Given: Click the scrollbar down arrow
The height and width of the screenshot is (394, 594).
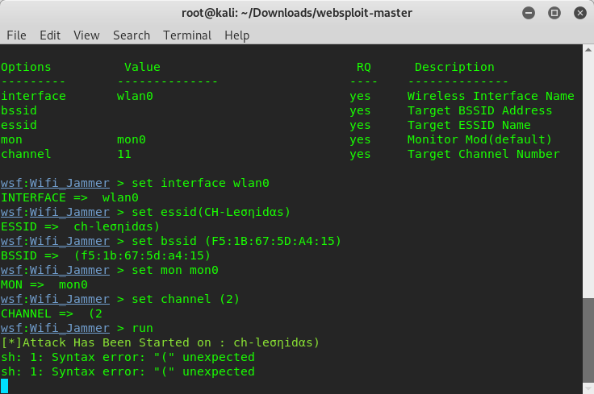Looking at the screenshot, I should (x=588, y=388).
